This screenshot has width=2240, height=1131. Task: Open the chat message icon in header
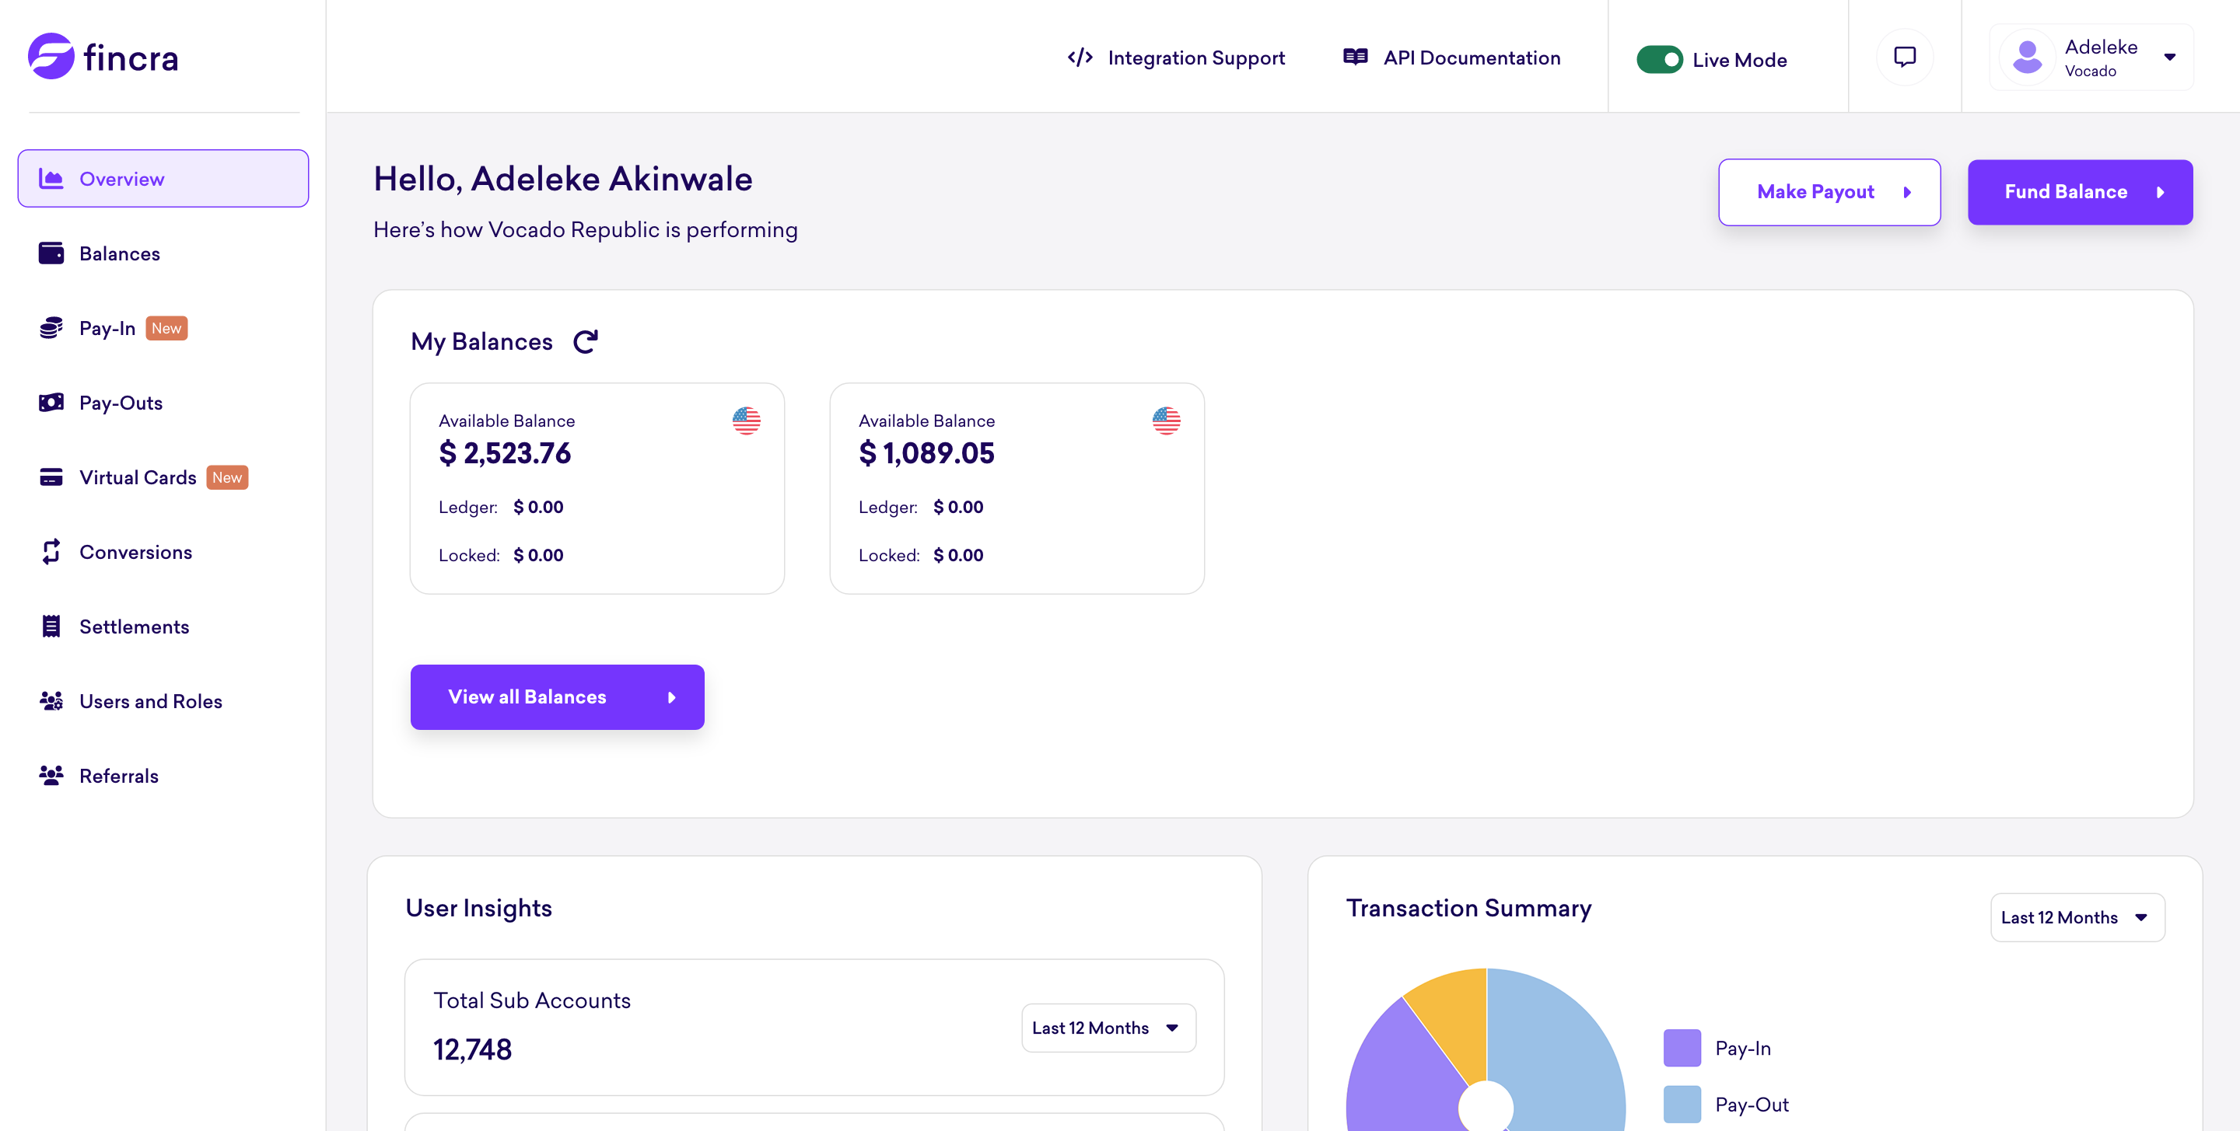[1904, 58]
